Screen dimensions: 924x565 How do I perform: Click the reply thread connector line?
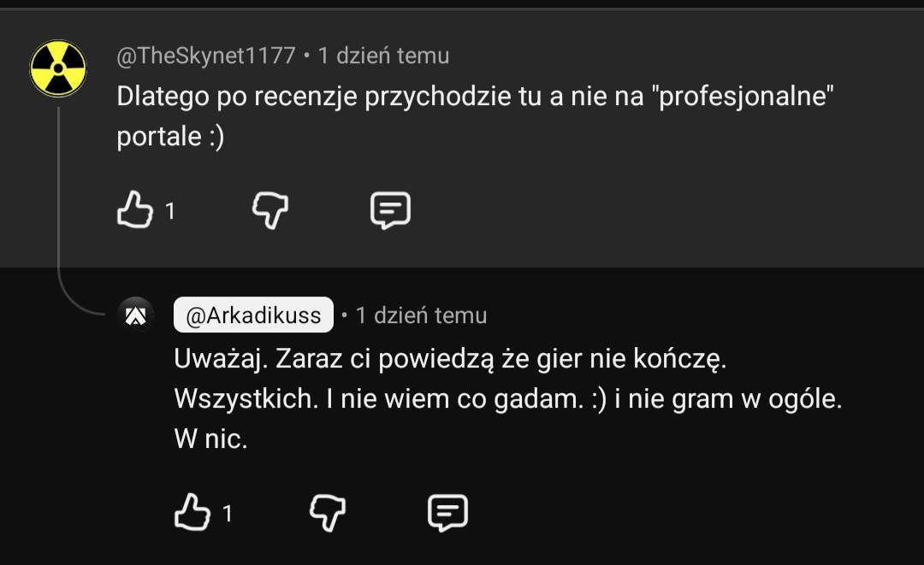point(60,214)
